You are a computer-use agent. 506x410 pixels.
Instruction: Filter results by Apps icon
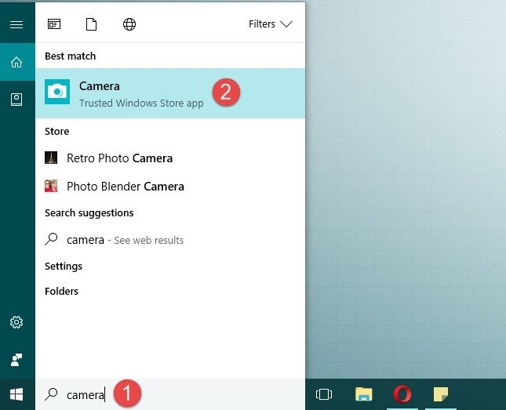pos(54,24)
